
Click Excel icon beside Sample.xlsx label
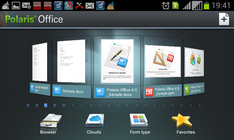[187, 90]
